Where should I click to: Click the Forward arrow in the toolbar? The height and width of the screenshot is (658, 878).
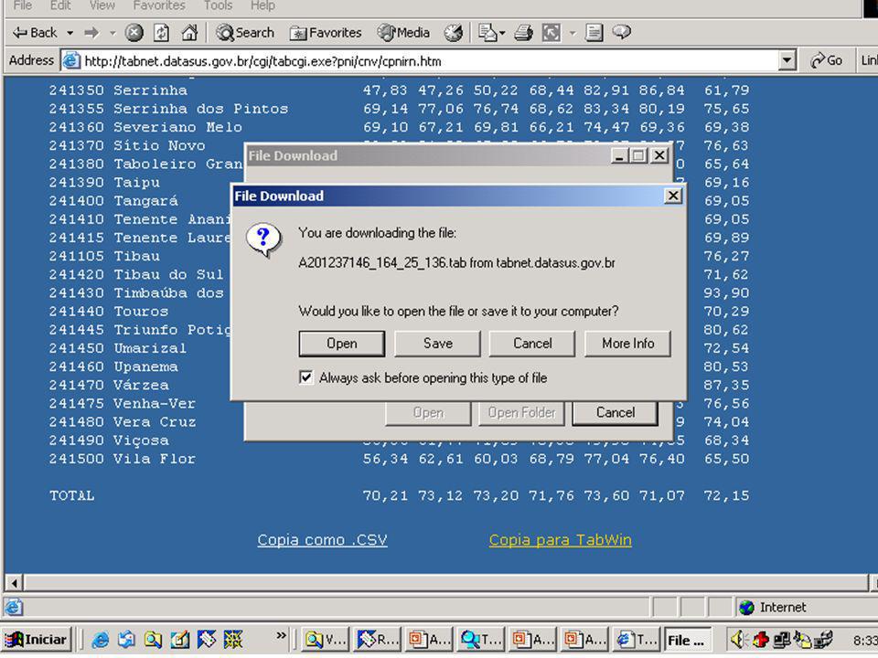pos(91,33)
